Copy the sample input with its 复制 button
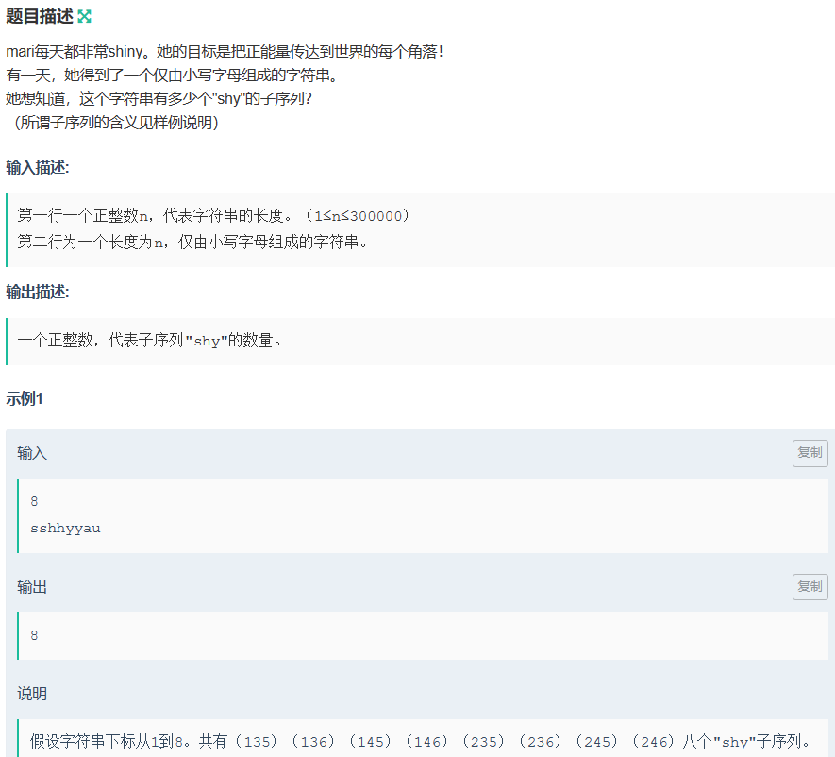835x757 pixels. click(x=810, y=453)
